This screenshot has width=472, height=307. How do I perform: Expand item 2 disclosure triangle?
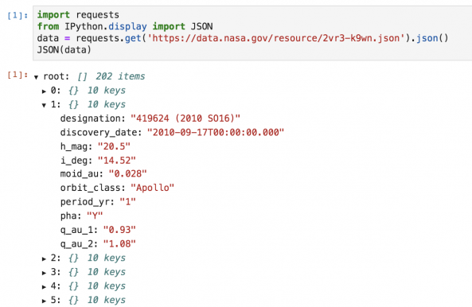click(x=44, y=258)
